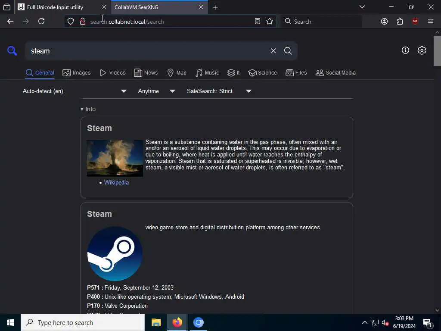Switch to the It category
This screenshot has height=331, width=441.
click(233, 73)
